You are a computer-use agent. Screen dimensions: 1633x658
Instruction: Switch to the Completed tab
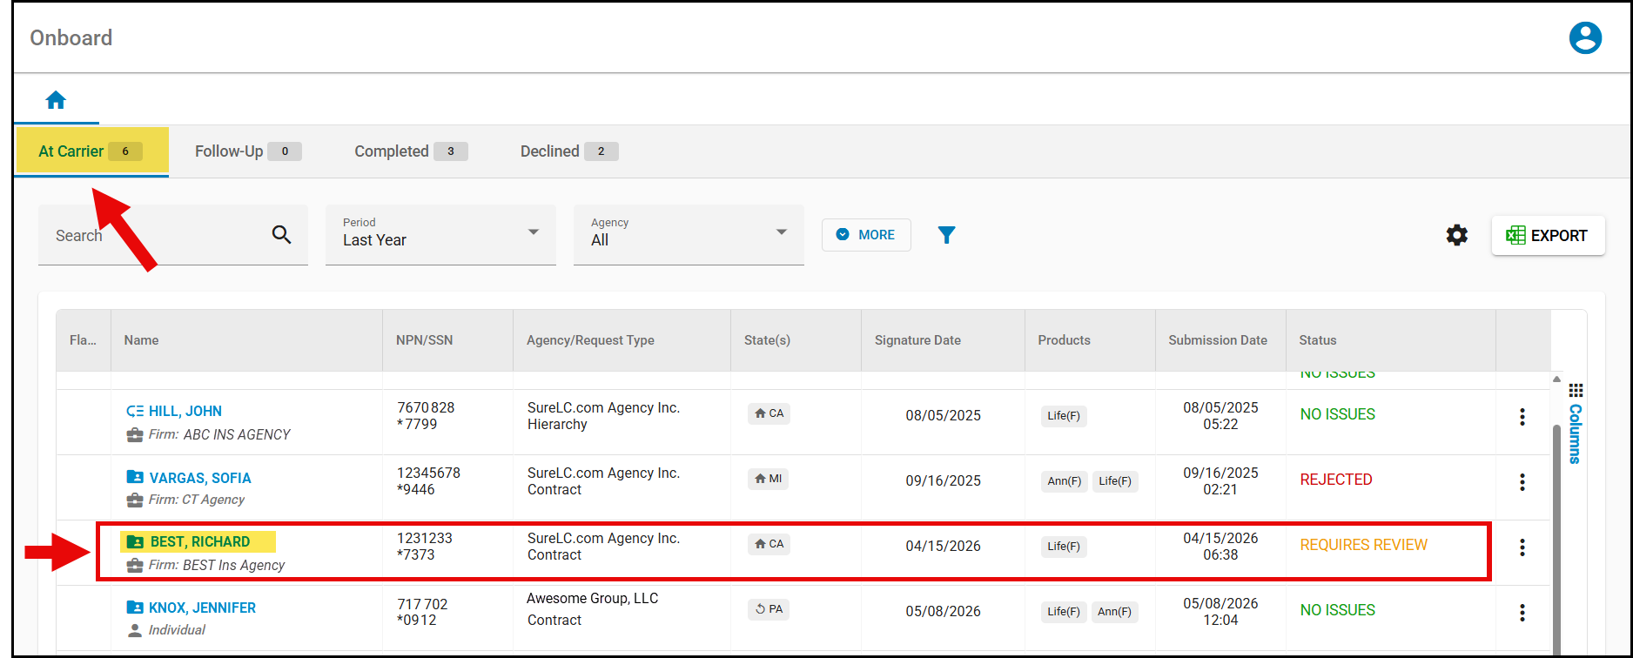(411, 151)
